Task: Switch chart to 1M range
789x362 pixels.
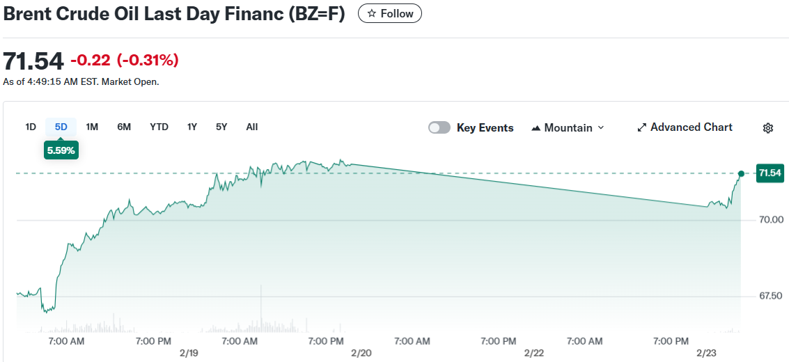Action: (92, 127)
